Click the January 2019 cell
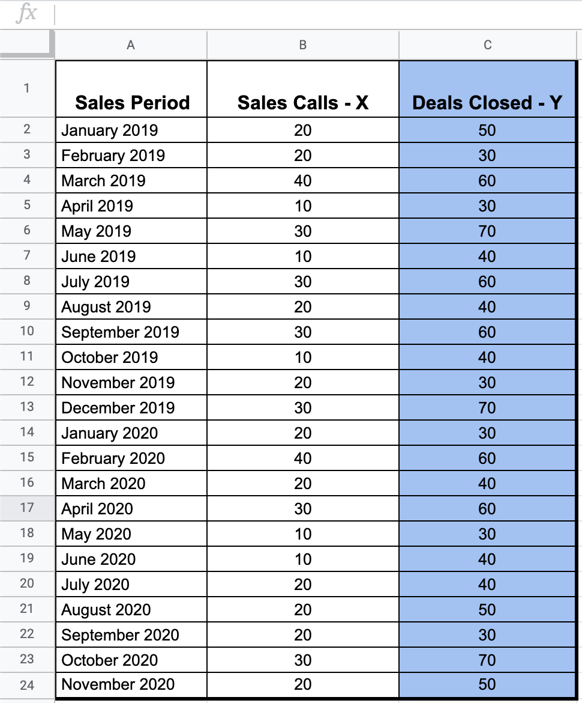This screenshot has width=582, height=703. [x=131, y=130]
